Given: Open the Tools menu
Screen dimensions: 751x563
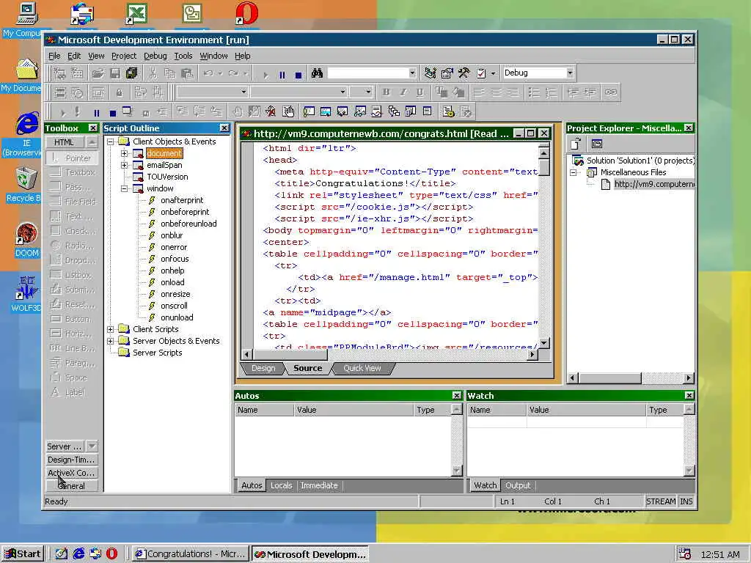Looking at the screenshot, I should tap(183, 56).
